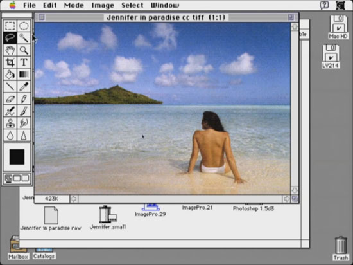Select the Paint Bucket tool
The width and height of the screenshot is (353, 265).
10,75
